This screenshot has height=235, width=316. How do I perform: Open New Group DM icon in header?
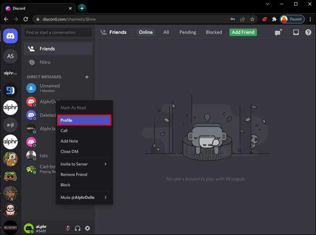279,32
